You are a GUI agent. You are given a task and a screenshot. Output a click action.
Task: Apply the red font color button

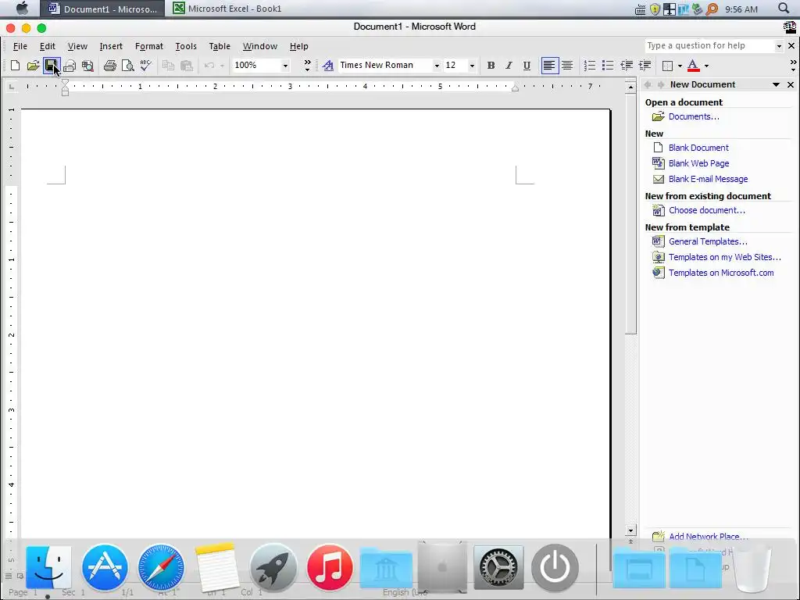pos(693,66)
